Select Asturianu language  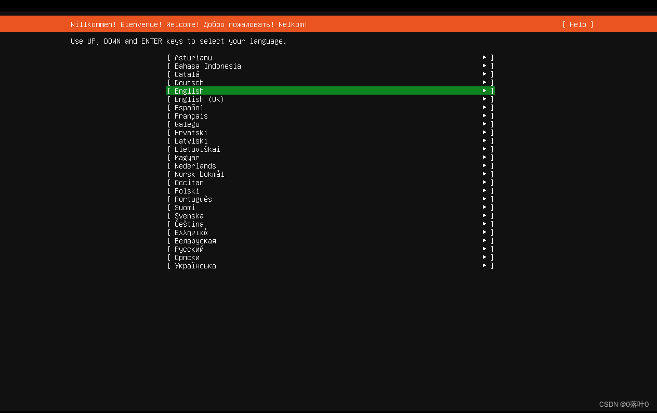click(330, 58)
